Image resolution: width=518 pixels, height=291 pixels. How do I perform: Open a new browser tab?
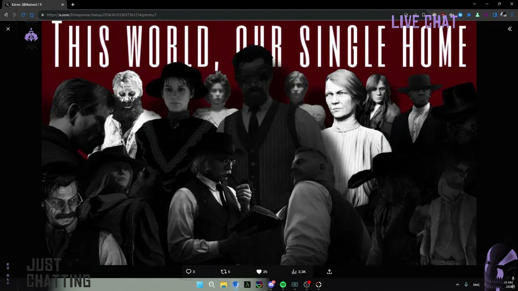[73, 4]
